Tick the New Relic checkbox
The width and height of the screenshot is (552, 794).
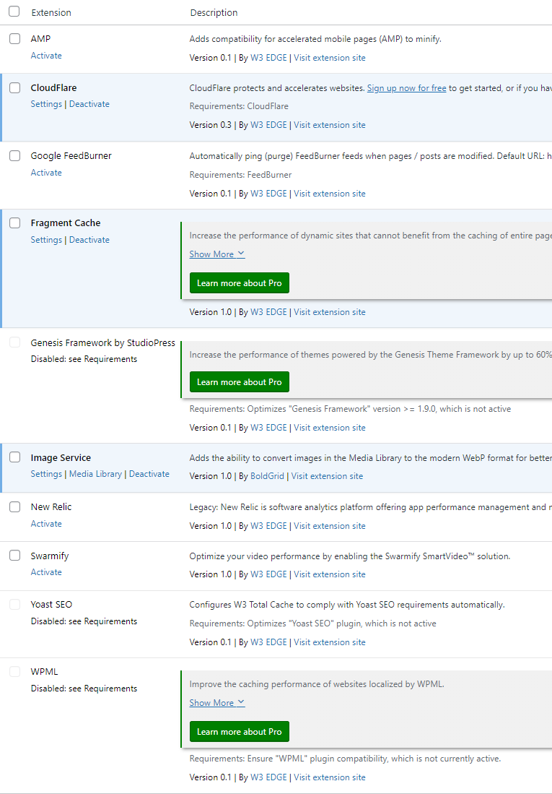(x=14, y=507)
